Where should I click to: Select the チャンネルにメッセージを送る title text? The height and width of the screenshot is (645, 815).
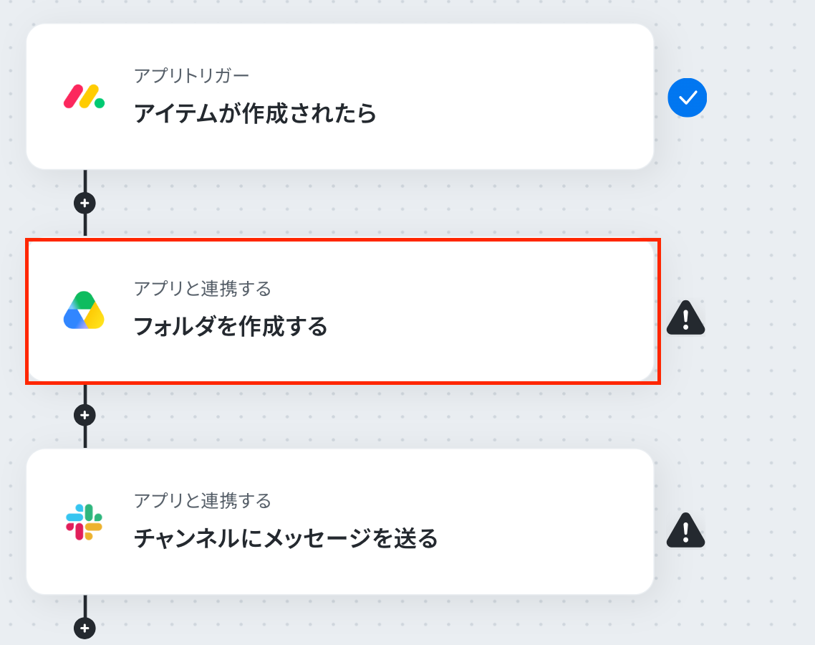coord(286,538)
